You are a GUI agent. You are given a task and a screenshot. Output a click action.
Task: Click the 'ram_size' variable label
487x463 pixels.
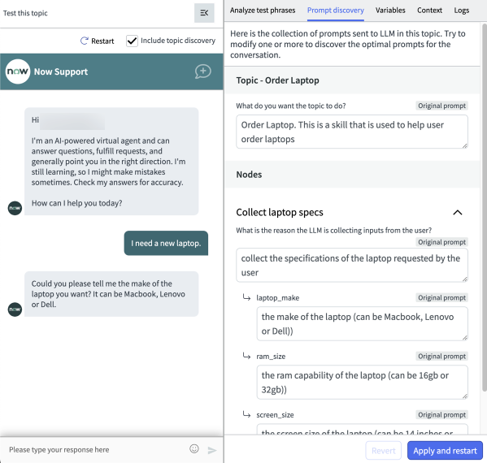click(x=271, y=357)
